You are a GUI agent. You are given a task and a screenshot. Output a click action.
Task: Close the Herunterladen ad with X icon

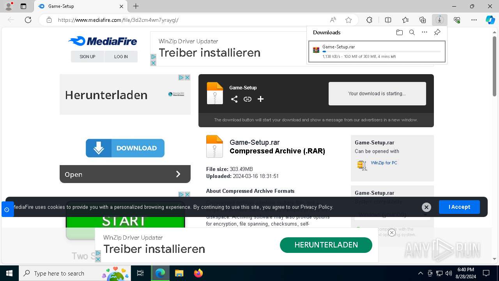(x=187, y=78)
